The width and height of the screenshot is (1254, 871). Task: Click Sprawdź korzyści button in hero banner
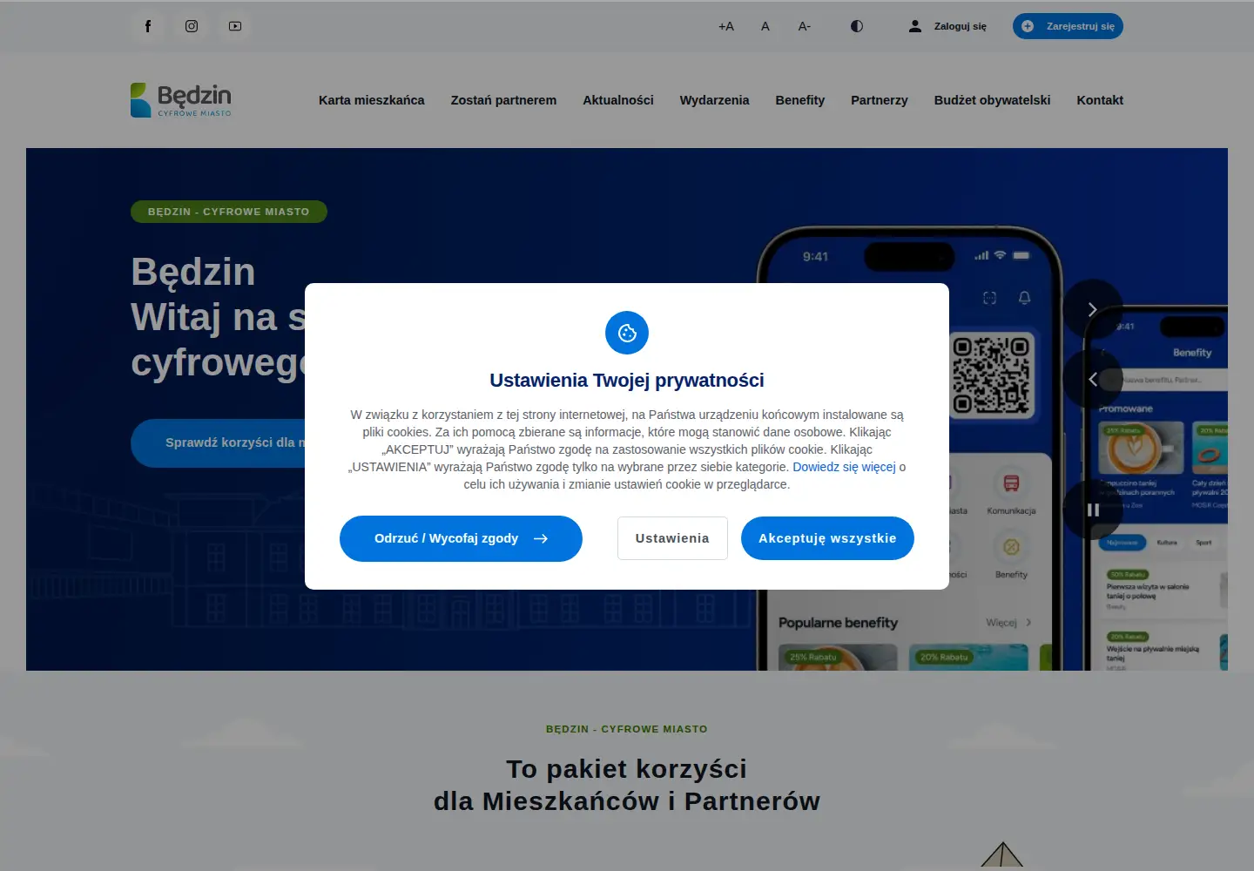point(219,442)
